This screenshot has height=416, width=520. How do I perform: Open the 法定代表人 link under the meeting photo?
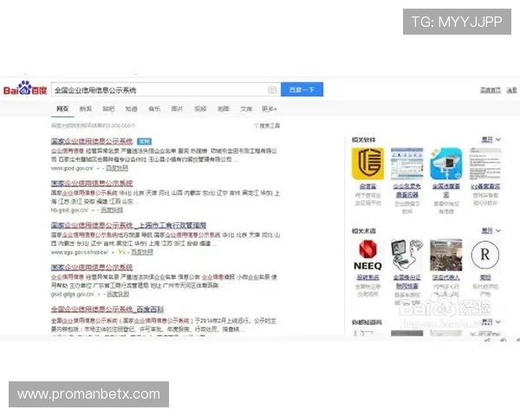446,277
